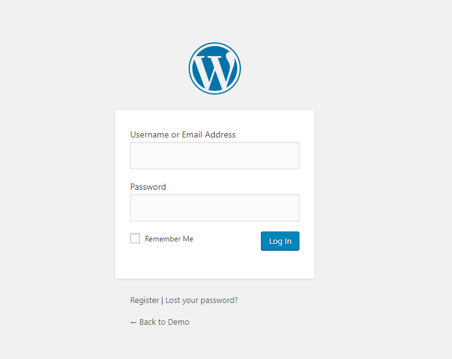Click inside the Password input box
Screen dimensions: 452x359
click(215, 208)
